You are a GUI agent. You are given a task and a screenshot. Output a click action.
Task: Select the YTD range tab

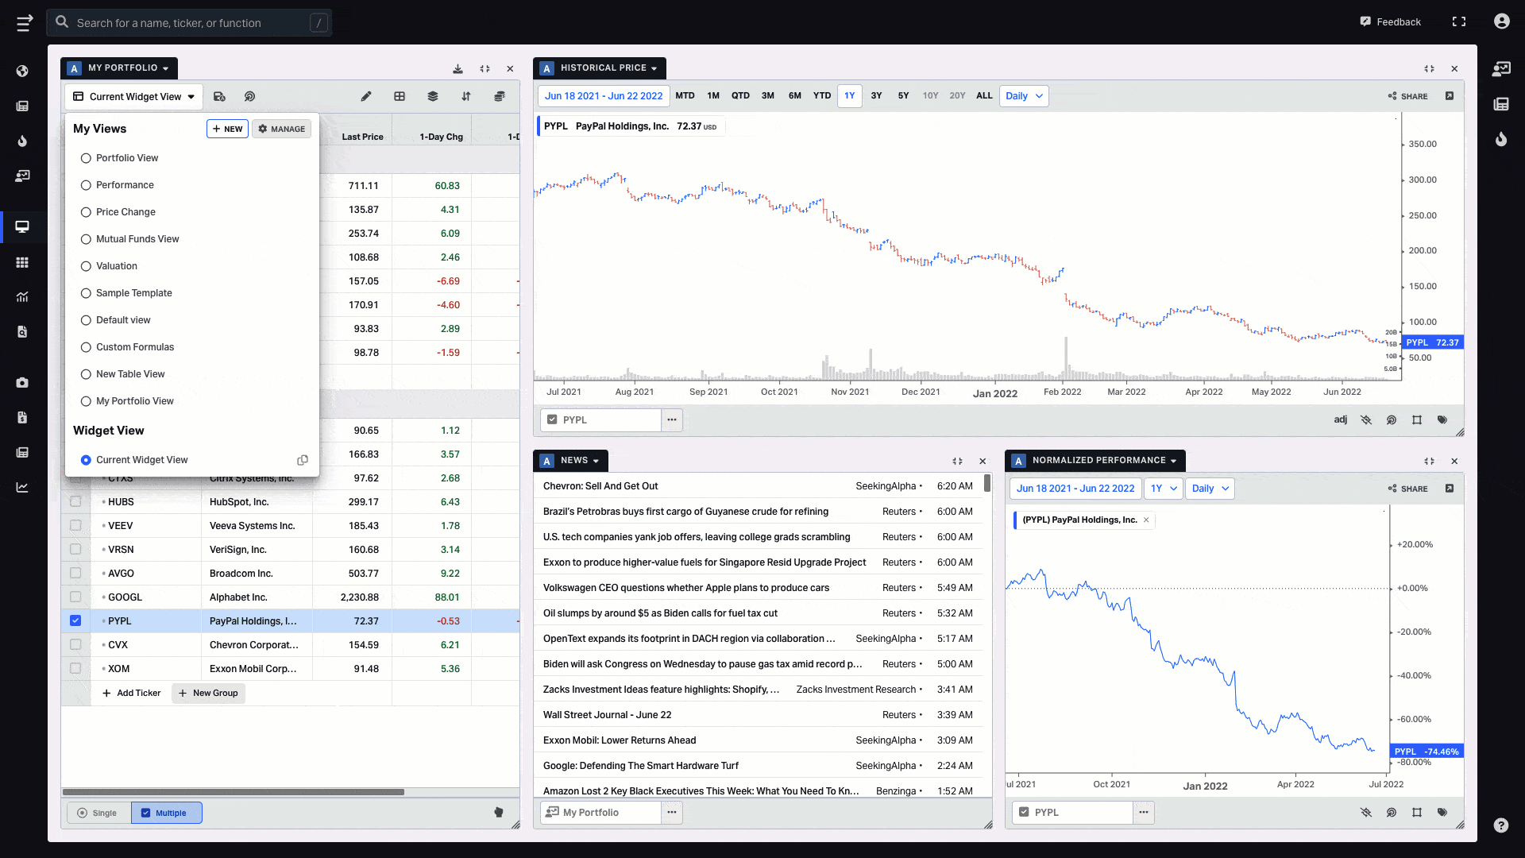(822, 96)
